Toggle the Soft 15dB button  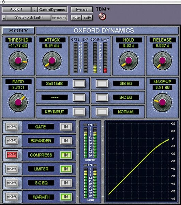point(79,83)
